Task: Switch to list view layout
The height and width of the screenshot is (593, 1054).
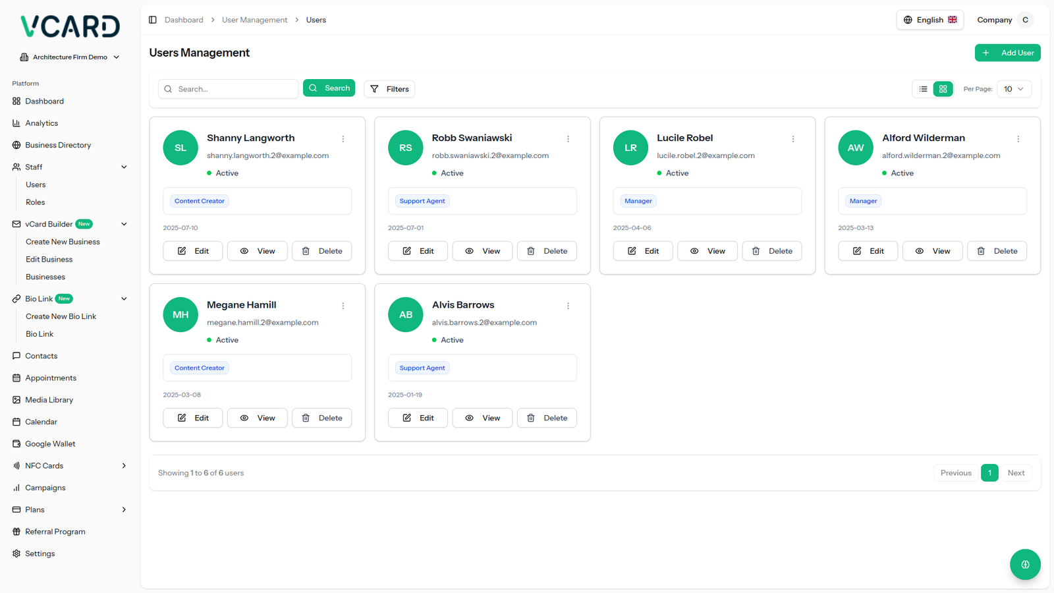Action: click(923, 89)
